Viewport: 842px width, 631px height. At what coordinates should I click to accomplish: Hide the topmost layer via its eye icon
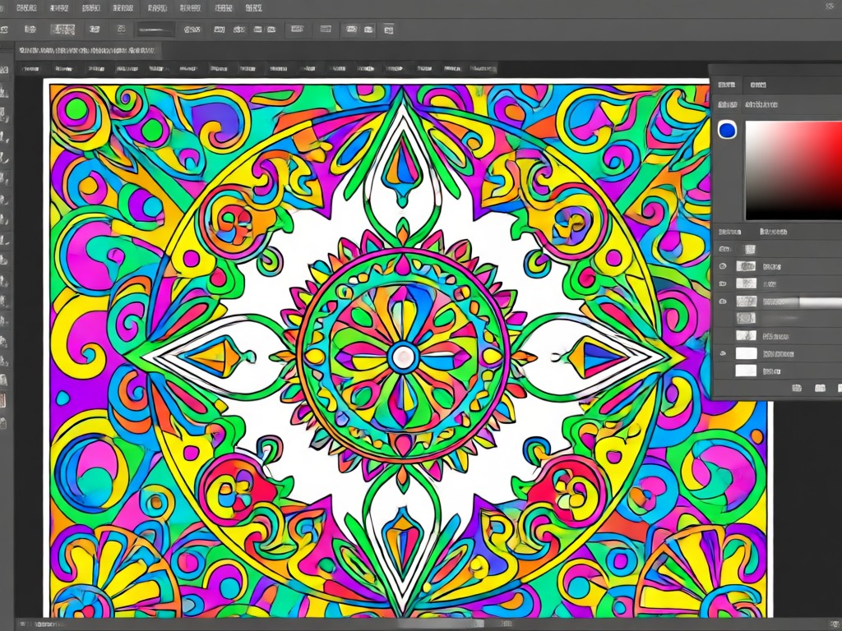[x=723, y=266]
